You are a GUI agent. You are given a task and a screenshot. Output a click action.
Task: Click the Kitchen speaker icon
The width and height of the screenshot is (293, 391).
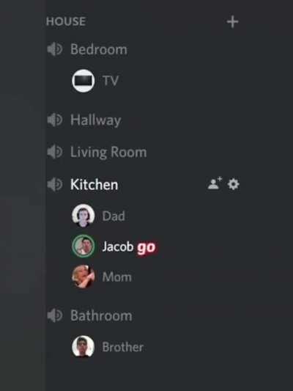[54, 185]
